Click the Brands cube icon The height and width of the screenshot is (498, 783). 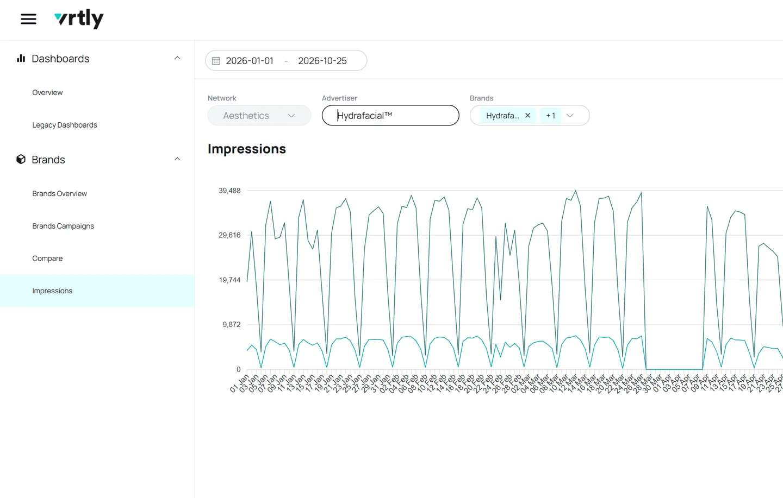click(x=21, y=159)
